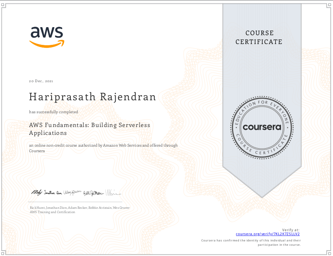
Task: Click the 'an online non-credit course authorized' description
Action: (x=103, y=148)
